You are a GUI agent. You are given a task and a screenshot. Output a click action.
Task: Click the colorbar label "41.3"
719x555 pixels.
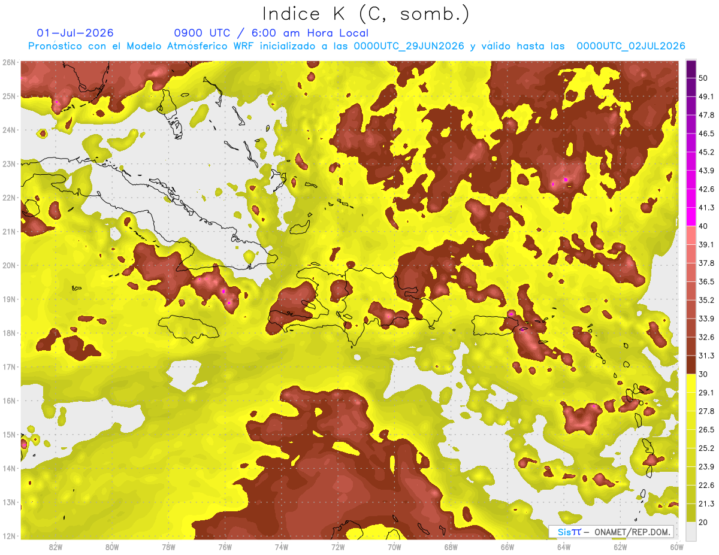pos(705,208)
